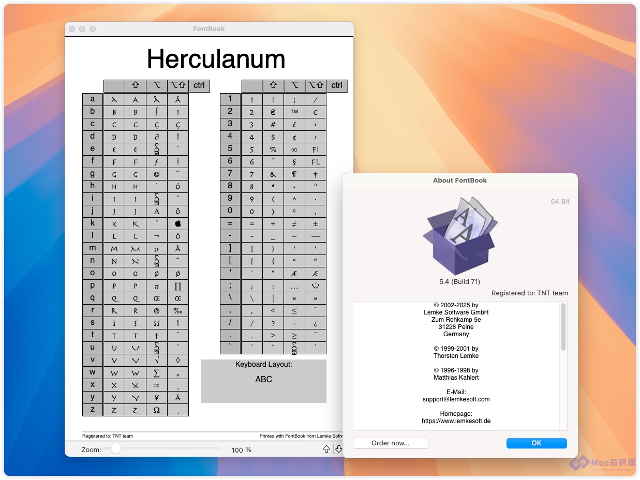Image resolution: width=640 pixels, height=480 pixels.
Task: Click the square root glyph in the v row
Action: pos(157,360)
